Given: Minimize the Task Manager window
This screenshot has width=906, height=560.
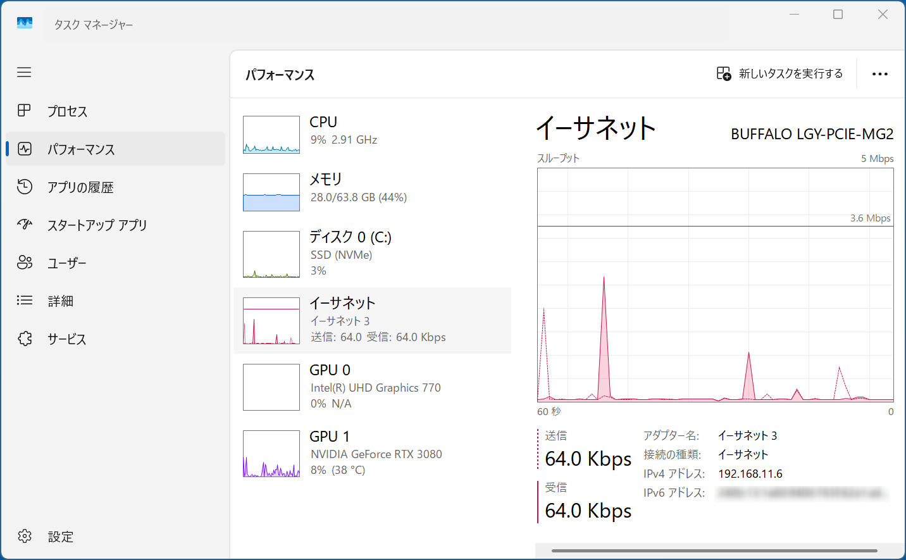Looking at the screenshot, I should pyautogui.click(x=795, y=14).
